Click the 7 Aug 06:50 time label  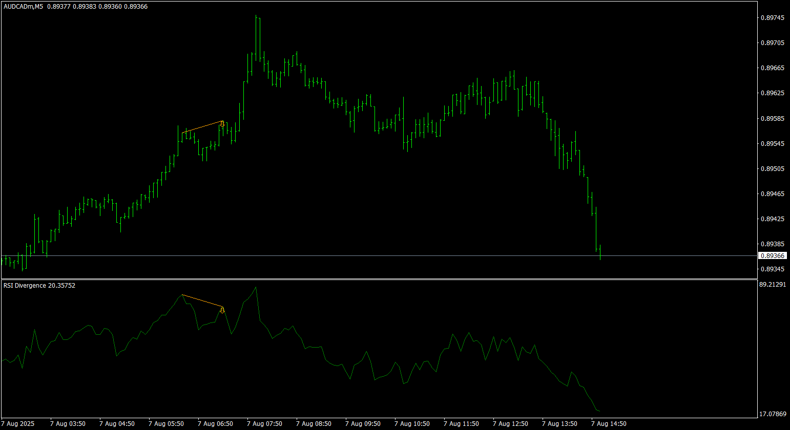pos(215,424)
